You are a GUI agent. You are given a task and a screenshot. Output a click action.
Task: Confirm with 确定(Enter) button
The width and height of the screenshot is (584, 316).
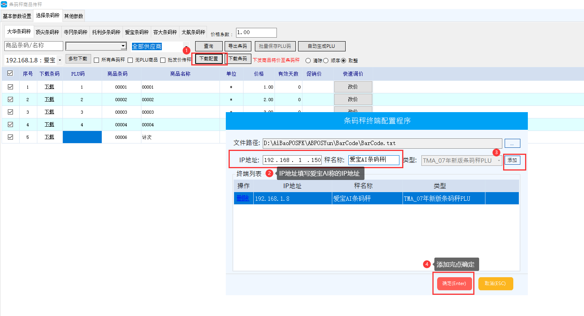point(454,283)
